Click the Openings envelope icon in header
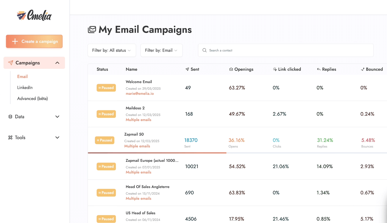The image size is (387, 223). coord(231,69)
